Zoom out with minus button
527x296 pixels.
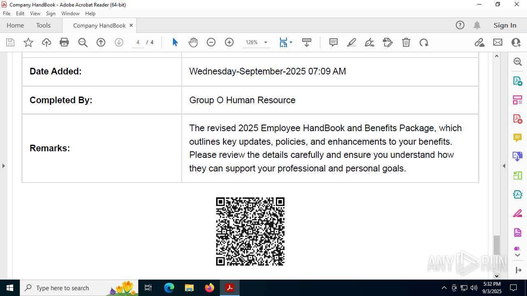tap(211, 42)
